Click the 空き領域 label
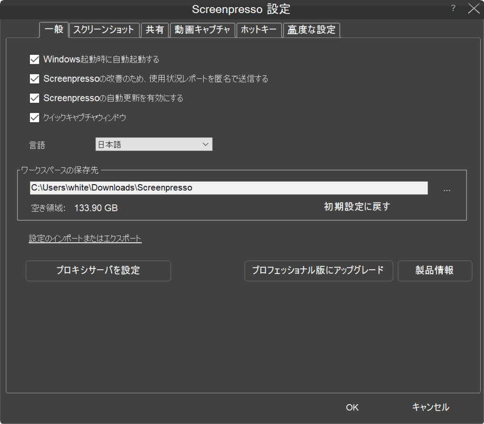Viewport: 484px width, 424px height. point(48,208)
